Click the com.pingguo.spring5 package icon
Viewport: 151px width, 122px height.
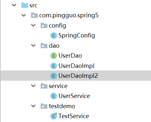34,15
